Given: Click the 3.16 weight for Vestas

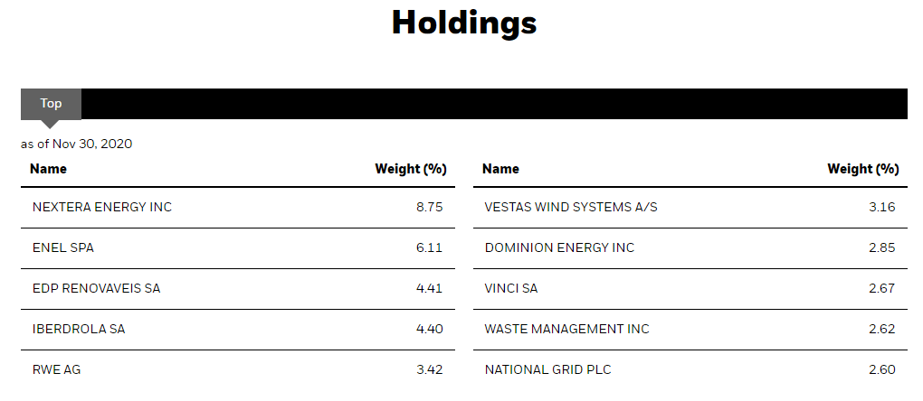Looking at the screenshot, I should (x=881, y=207).
